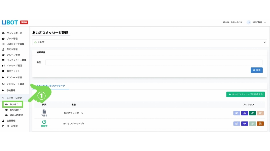This screenshot has height=151, width=270.
Task: Click the 名前 search input field
Action: [154, 62]
